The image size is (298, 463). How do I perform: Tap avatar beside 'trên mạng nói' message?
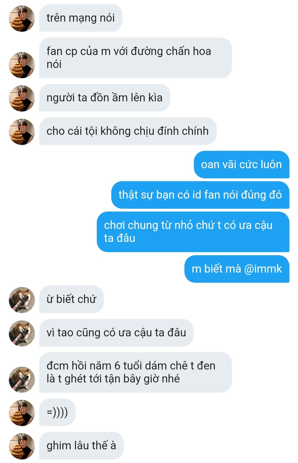click(22, 18)
